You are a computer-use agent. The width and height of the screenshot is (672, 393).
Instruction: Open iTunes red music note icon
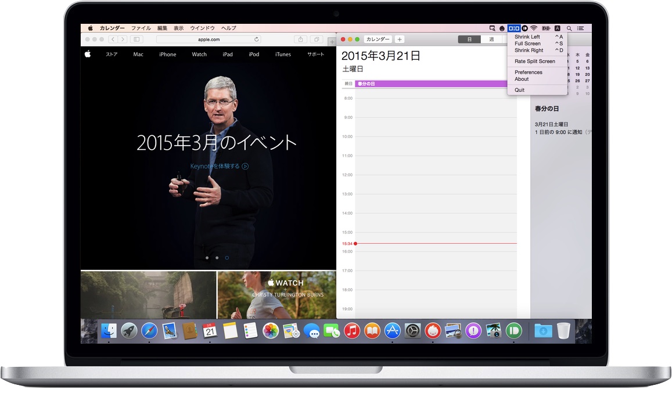[x=352, y=331]
